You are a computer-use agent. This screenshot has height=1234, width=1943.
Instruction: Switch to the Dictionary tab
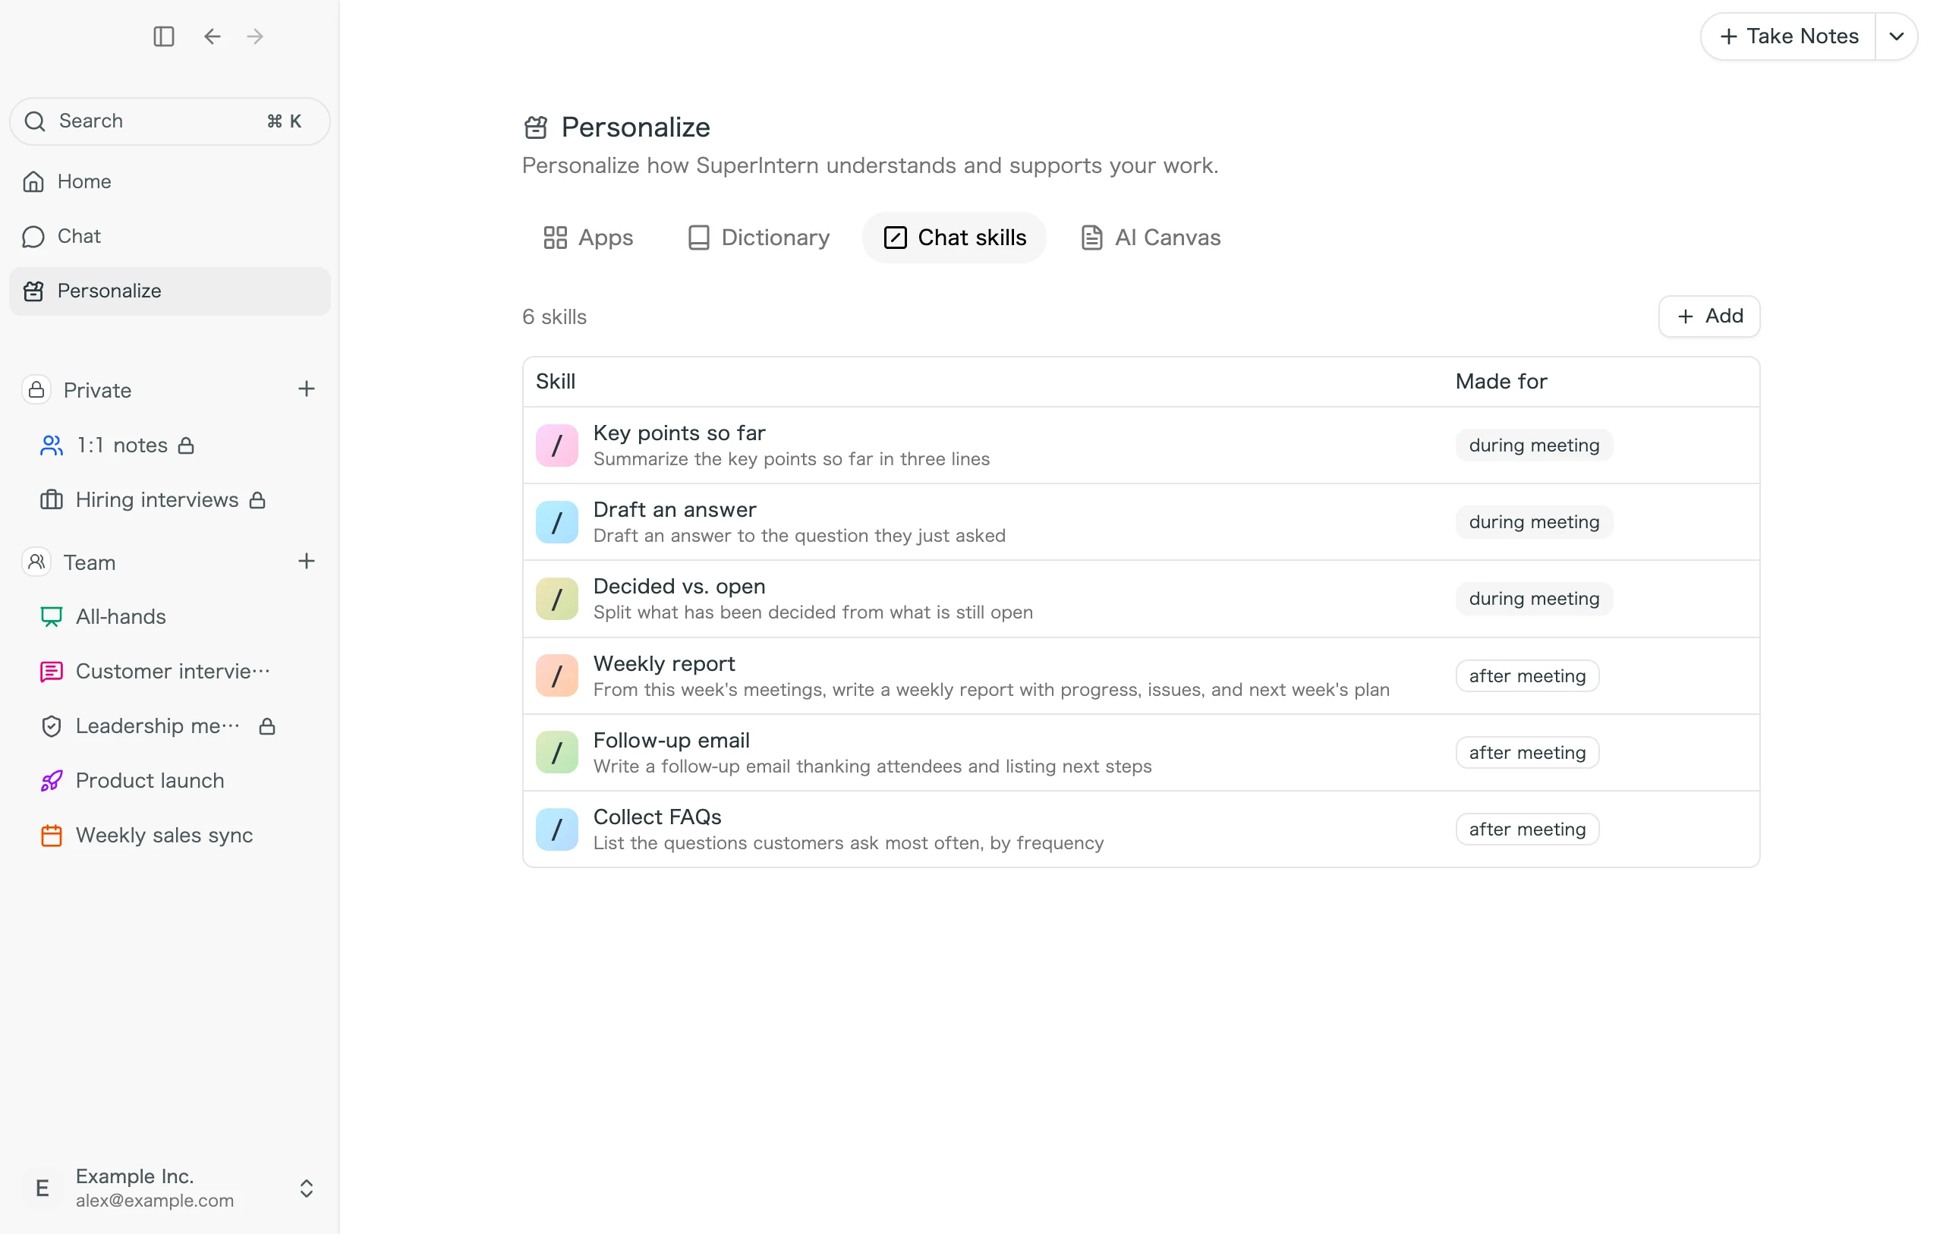[758, 238]
